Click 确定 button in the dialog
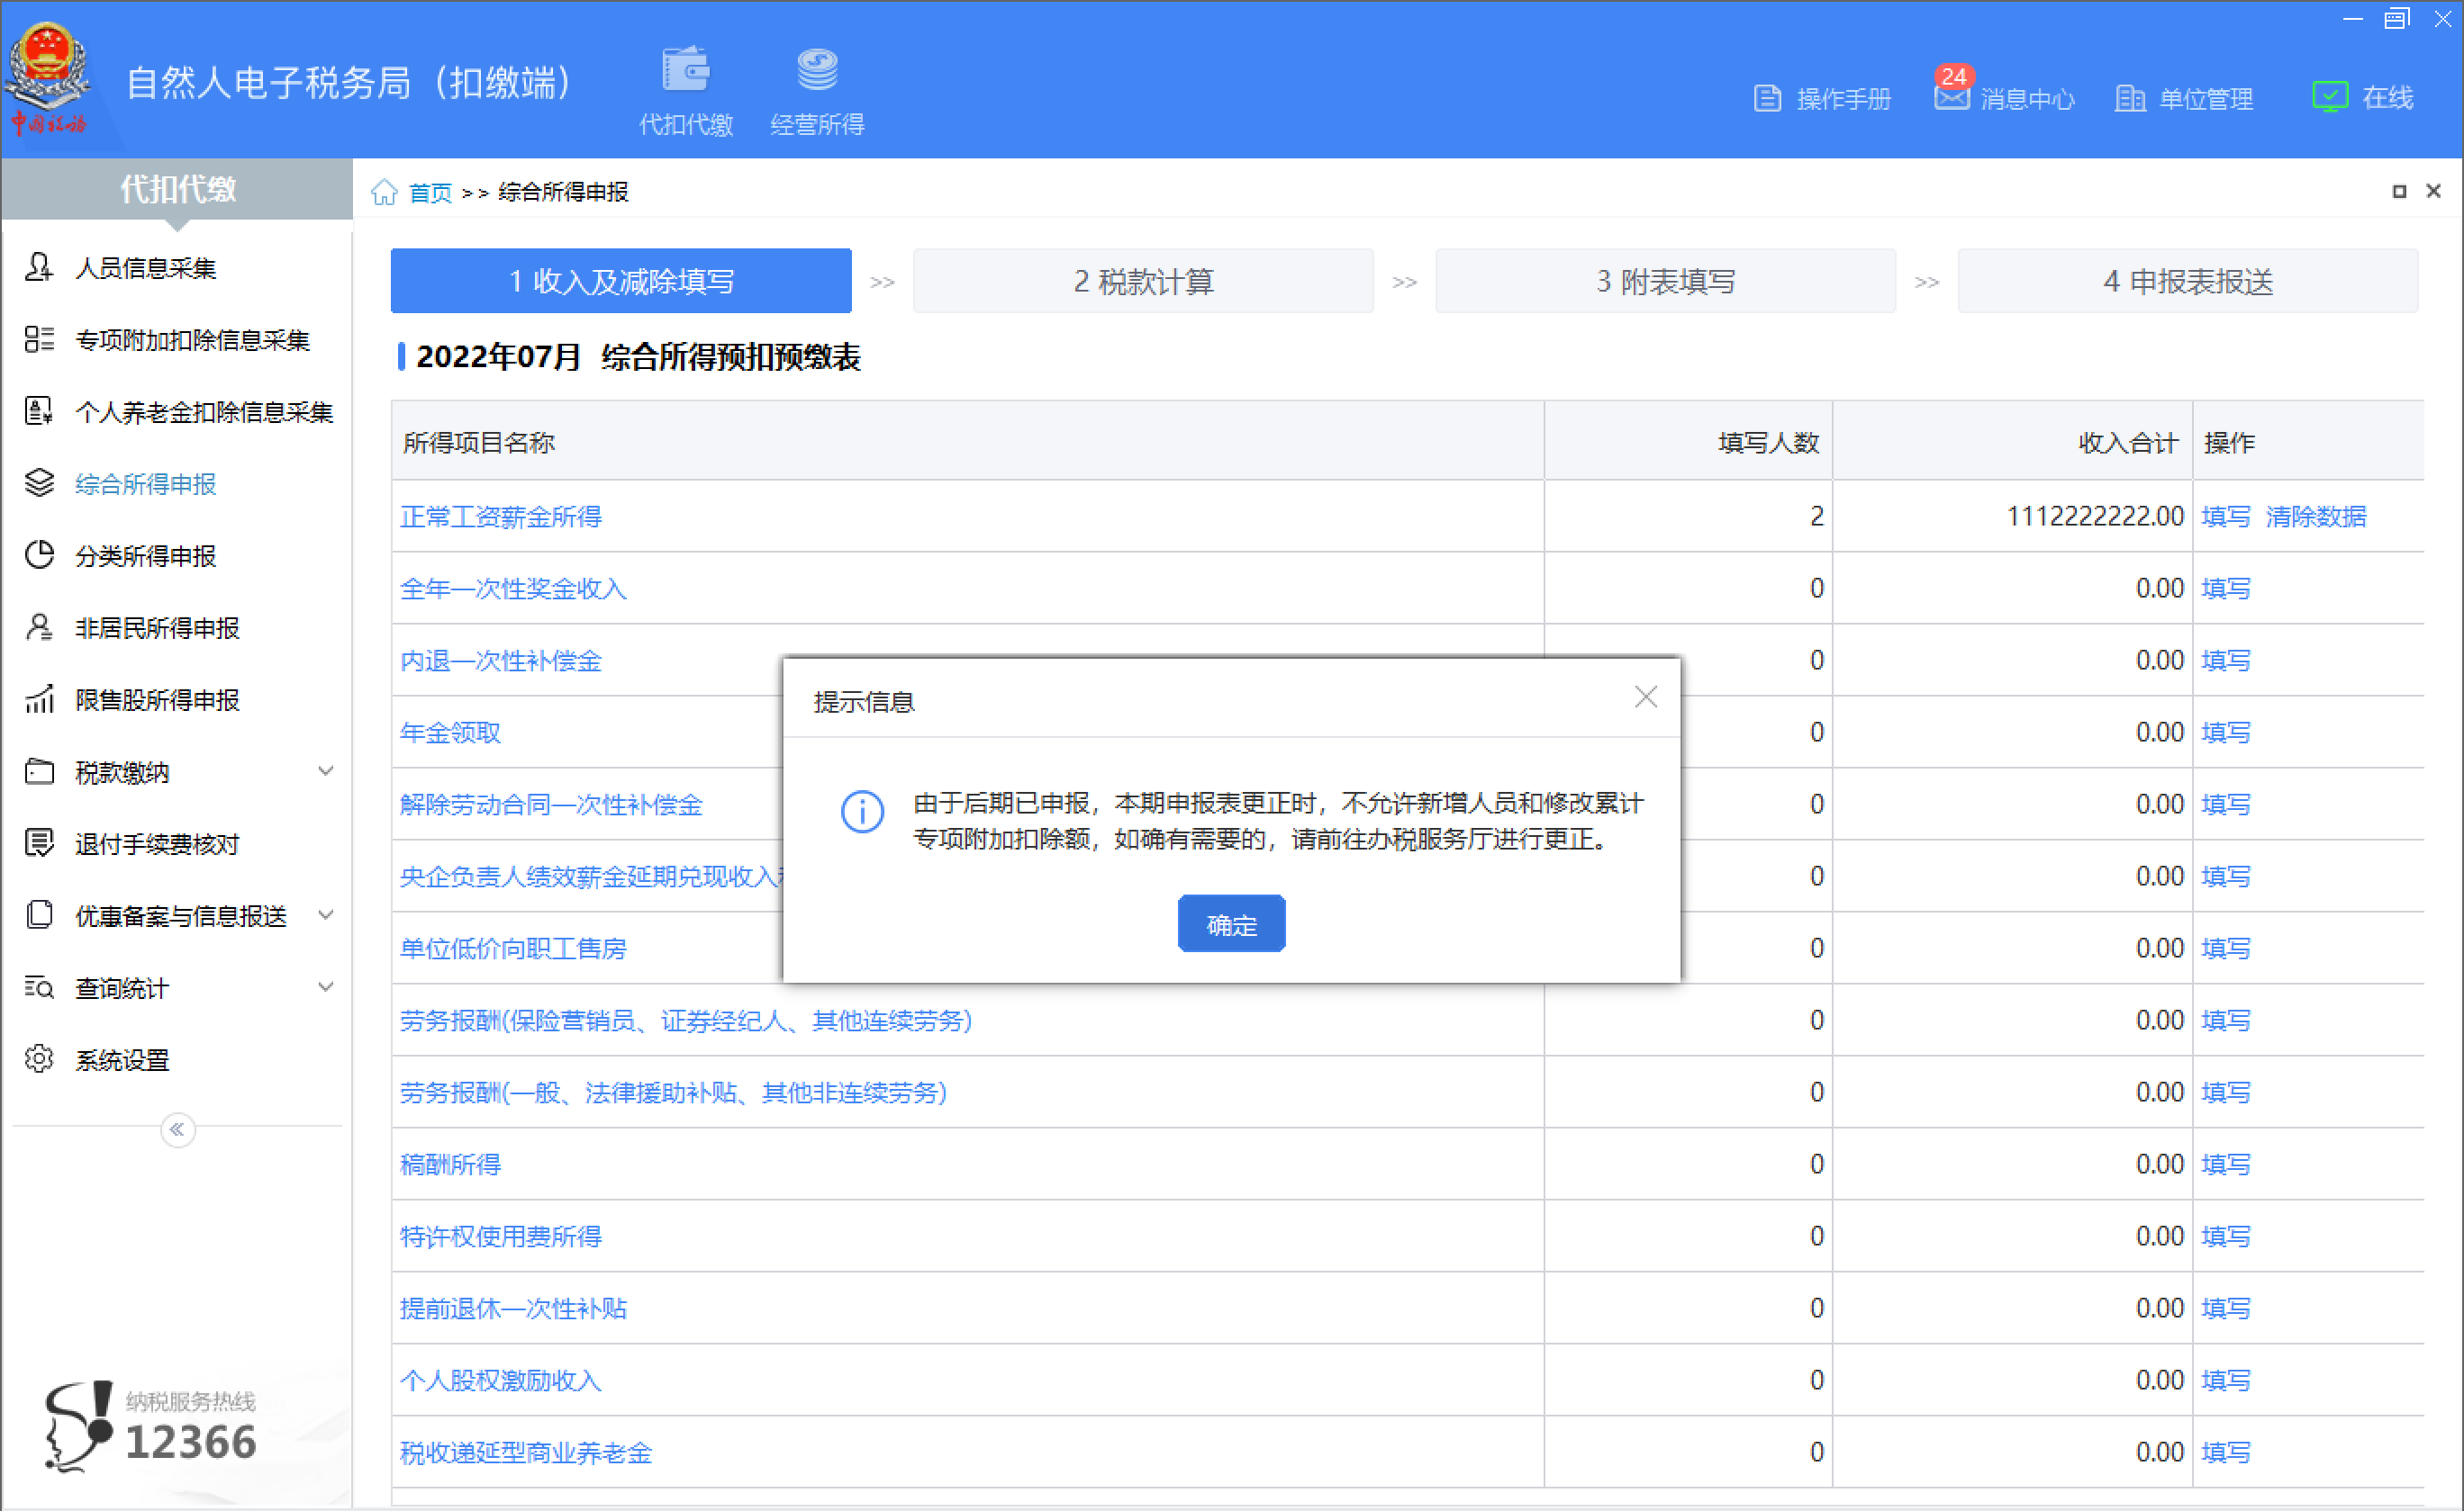This screenshot has height=1511, width=2464. coord(1231,924)
